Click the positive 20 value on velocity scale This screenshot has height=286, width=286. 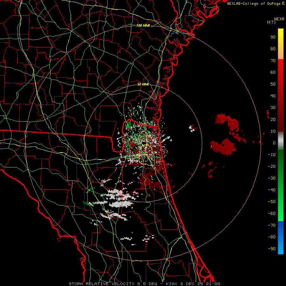pyautogui.click(x=273, y=119)
